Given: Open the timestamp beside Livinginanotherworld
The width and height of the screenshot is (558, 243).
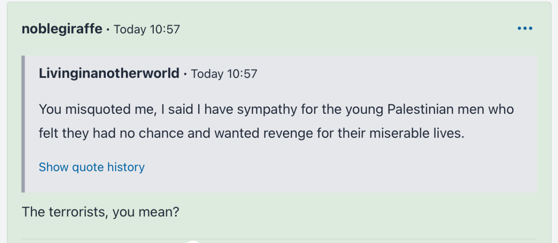Looking at the screenshot, I should pyautogui.click(x=224, y=74).
